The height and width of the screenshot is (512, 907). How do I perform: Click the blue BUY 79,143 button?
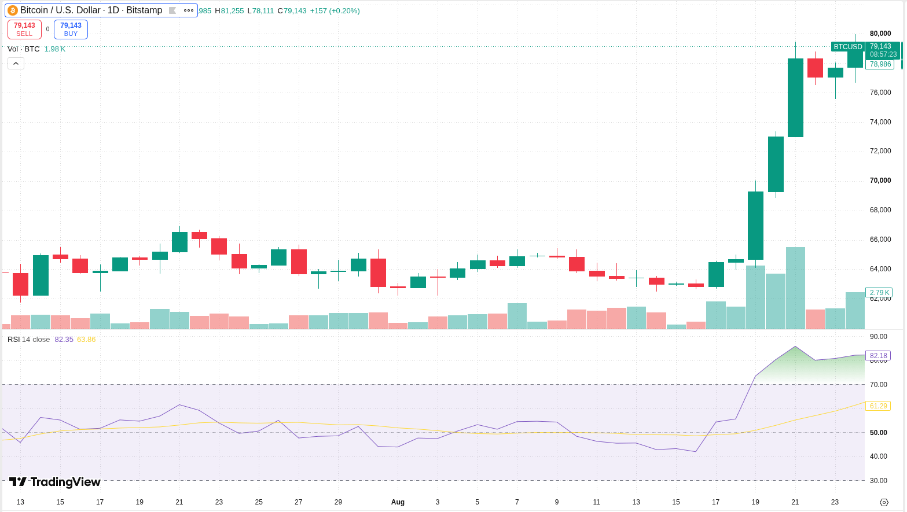(71, 30)
